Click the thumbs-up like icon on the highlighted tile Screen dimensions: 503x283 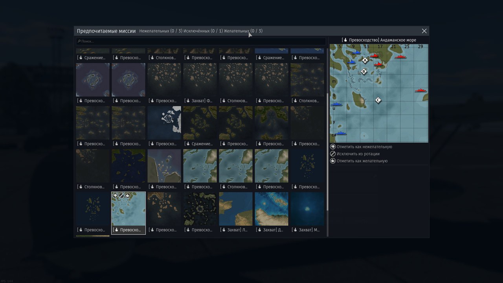[x=128, y=195]
